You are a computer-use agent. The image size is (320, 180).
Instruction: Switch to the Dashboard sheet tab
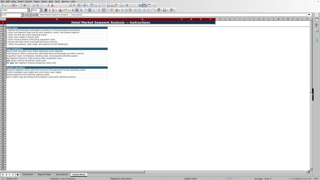tap(28, 175)
